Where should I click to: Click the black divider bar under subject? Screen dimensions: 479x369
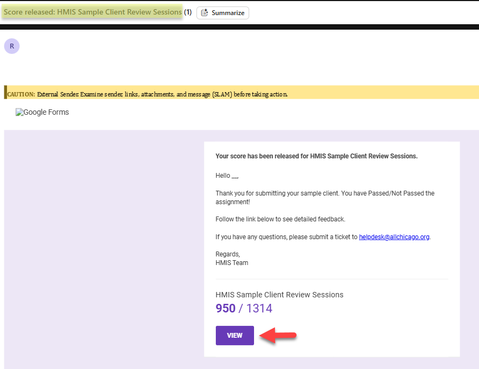[240, 27]
